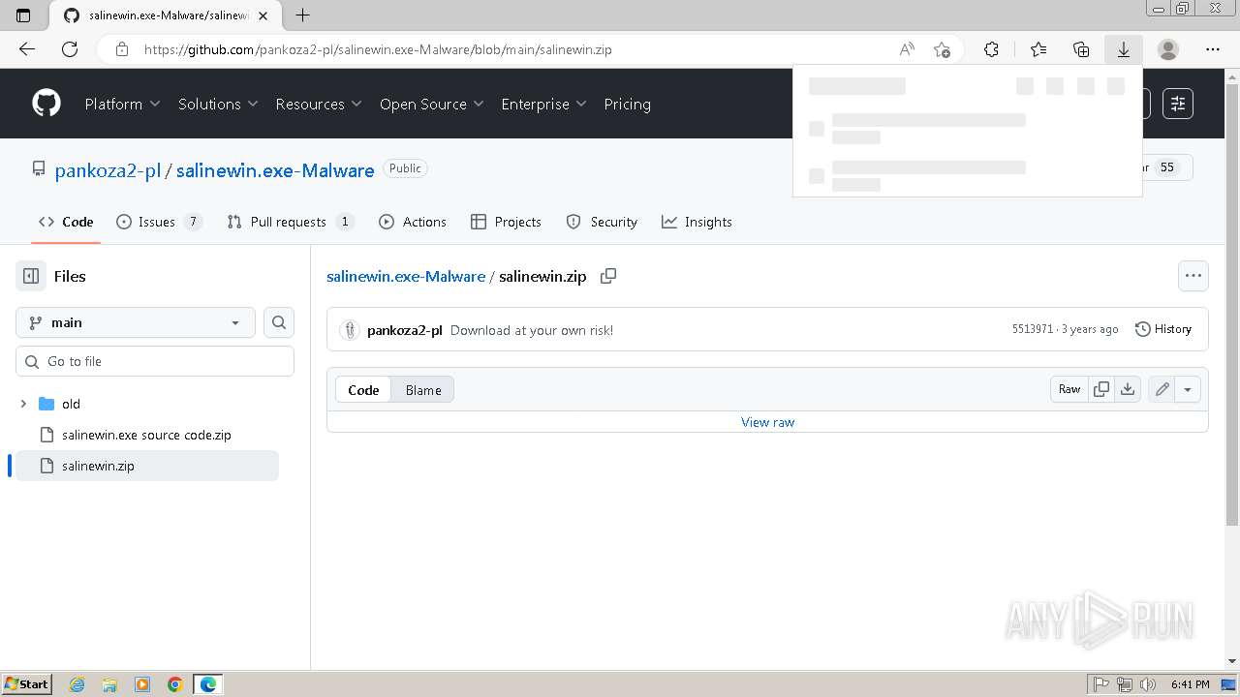Viewport: 1240px width, 697px height.
Task: Open a new browser tab
Action: click(303, 15)
